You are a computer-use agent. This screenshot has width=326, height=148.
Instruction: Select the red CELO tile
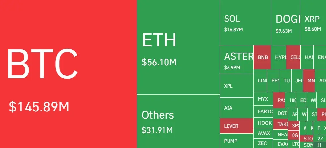pyautogui.click(x=293, y=57)
